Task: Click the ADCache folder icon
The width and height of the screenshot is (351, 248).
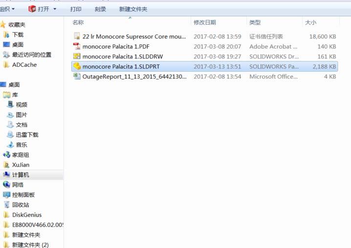Action: (6, 65)
